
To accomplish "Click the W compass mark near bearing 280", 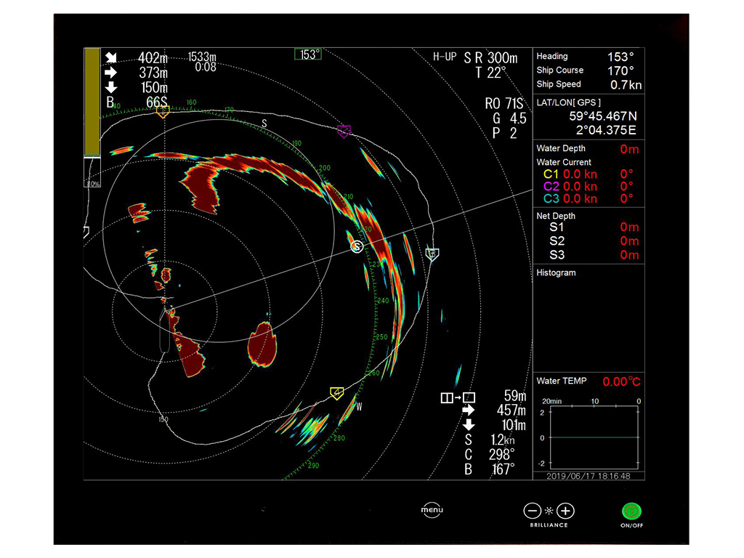I will (x=359, y=407).
